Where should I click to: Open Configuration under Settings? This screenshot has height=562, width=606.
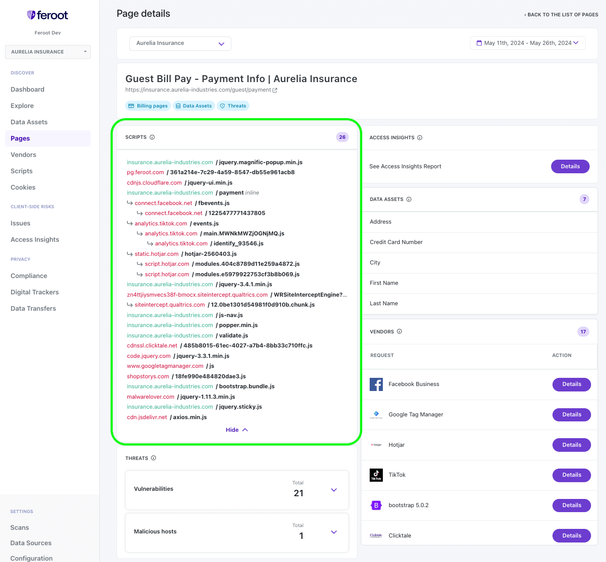click(31, 558)
